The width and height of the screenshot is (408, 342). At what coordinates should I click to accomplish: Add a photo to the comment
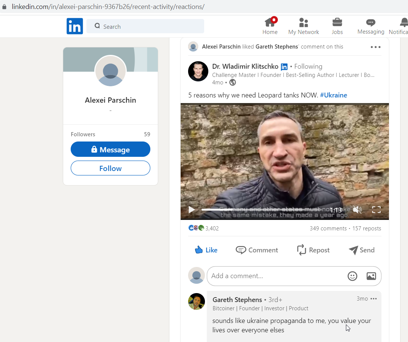point(371,276)
